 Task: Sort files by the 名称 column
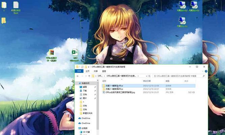click(x=104, y=81)
